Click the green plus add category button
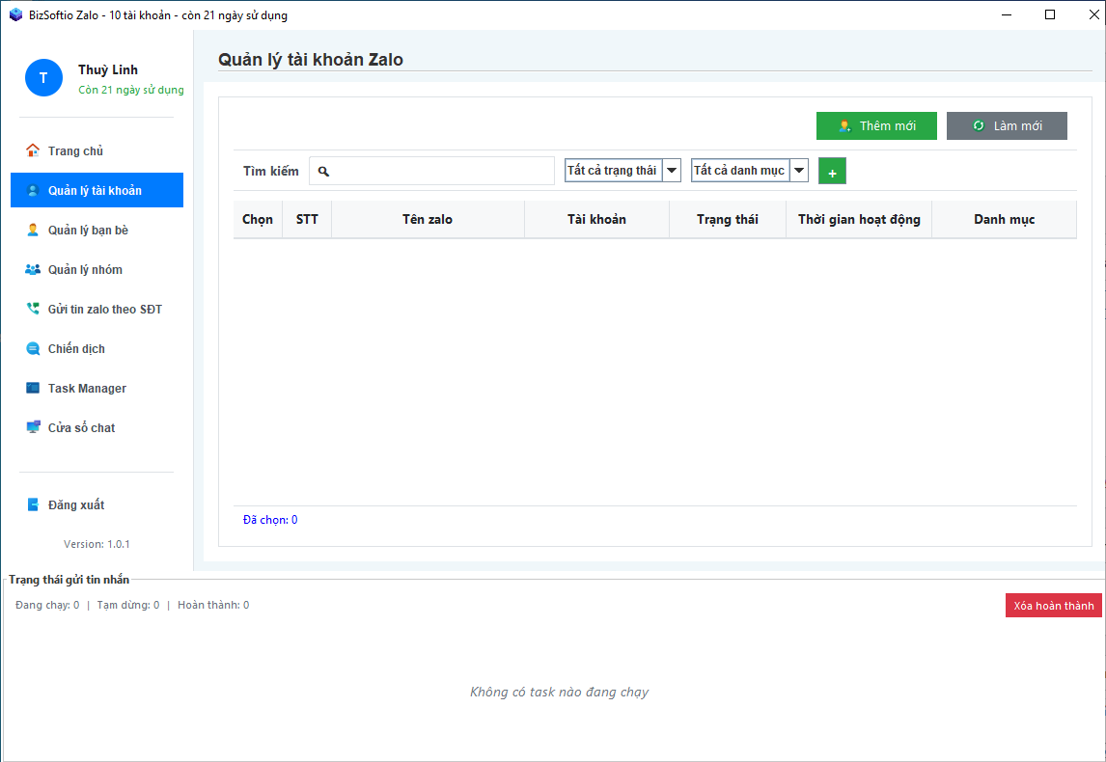 pos(832,171)
